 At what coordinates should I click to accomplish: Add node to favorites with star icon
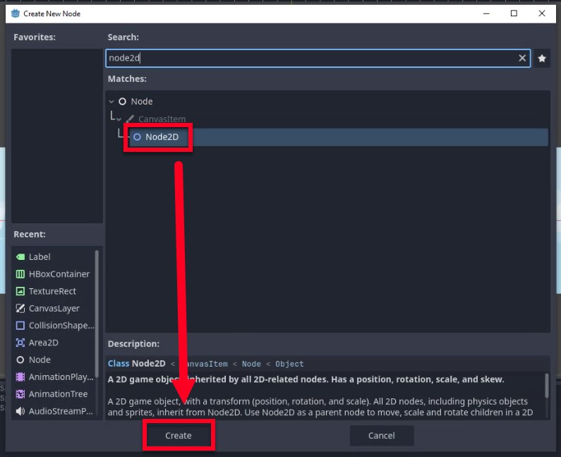(542, 58)
